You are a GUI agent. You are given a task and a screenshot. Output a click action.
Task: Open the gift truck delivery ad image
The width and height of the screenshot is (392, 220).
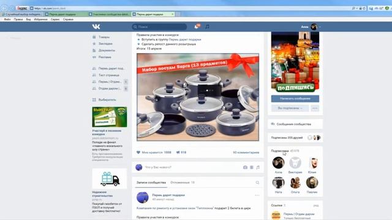click(x=110, y=178)
